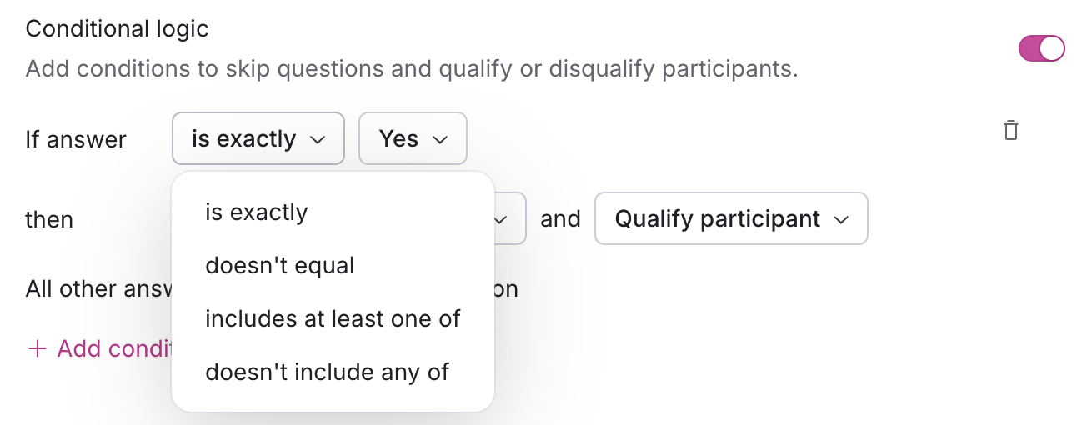Click the 'If answer' label
This screenshot has height=425, width=1087.
[76, 139]
